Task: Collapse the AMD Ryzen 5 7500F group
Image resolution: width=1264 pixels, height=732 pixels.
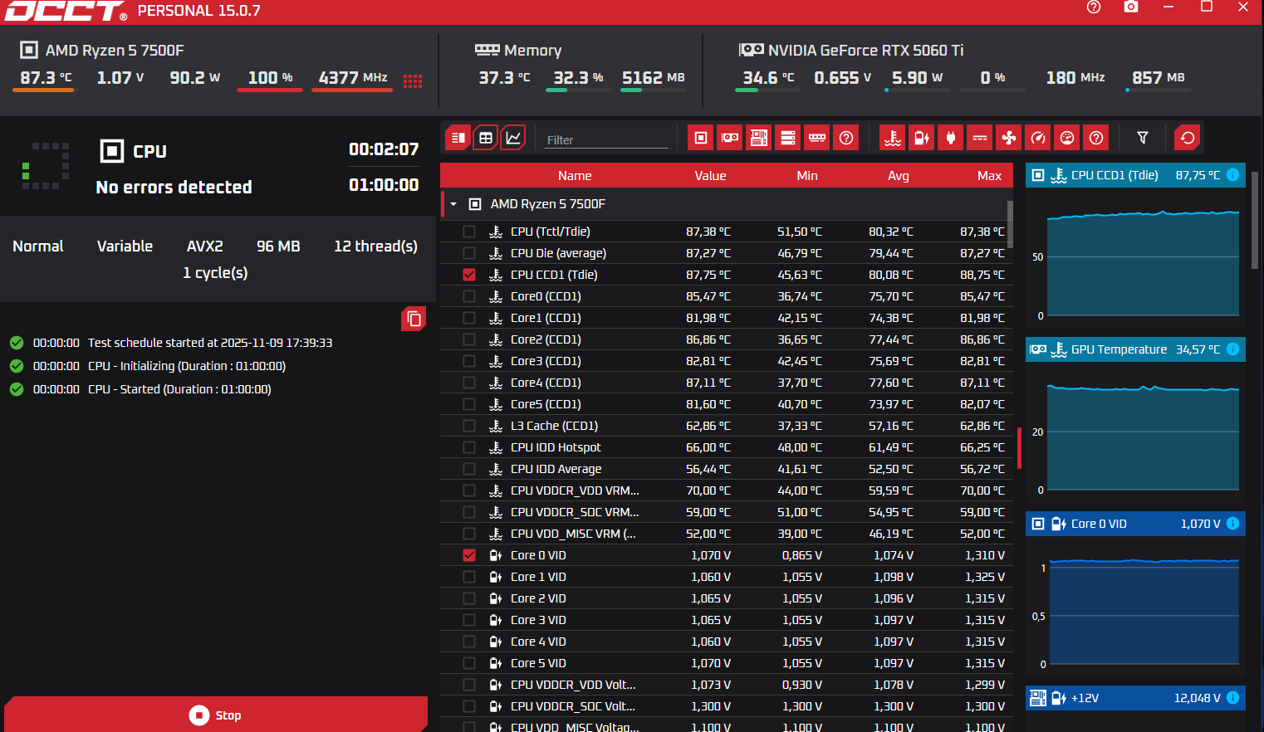Action: pyautogui.click(x=453, y=204)
